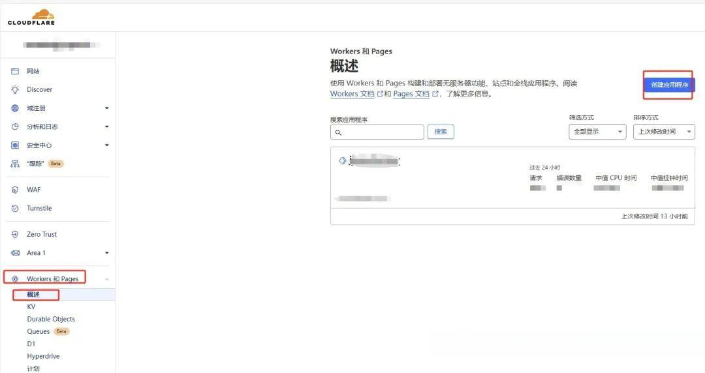This screenshot has height=373, width=705.
Task: Click the 中值挂钟时间 metric label
Action: (x=669, y=178)
